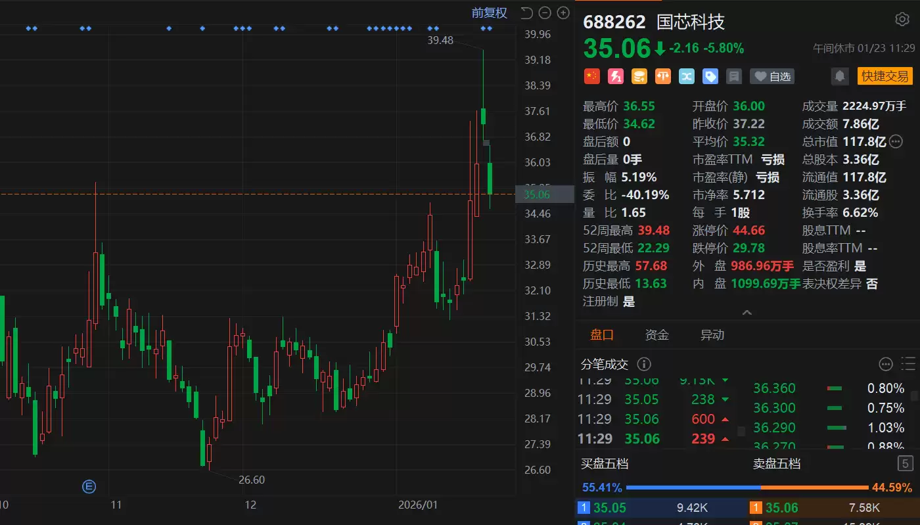Toggle the price alert bell
Screen dimensions: 920x525
[x=840, y=76]
